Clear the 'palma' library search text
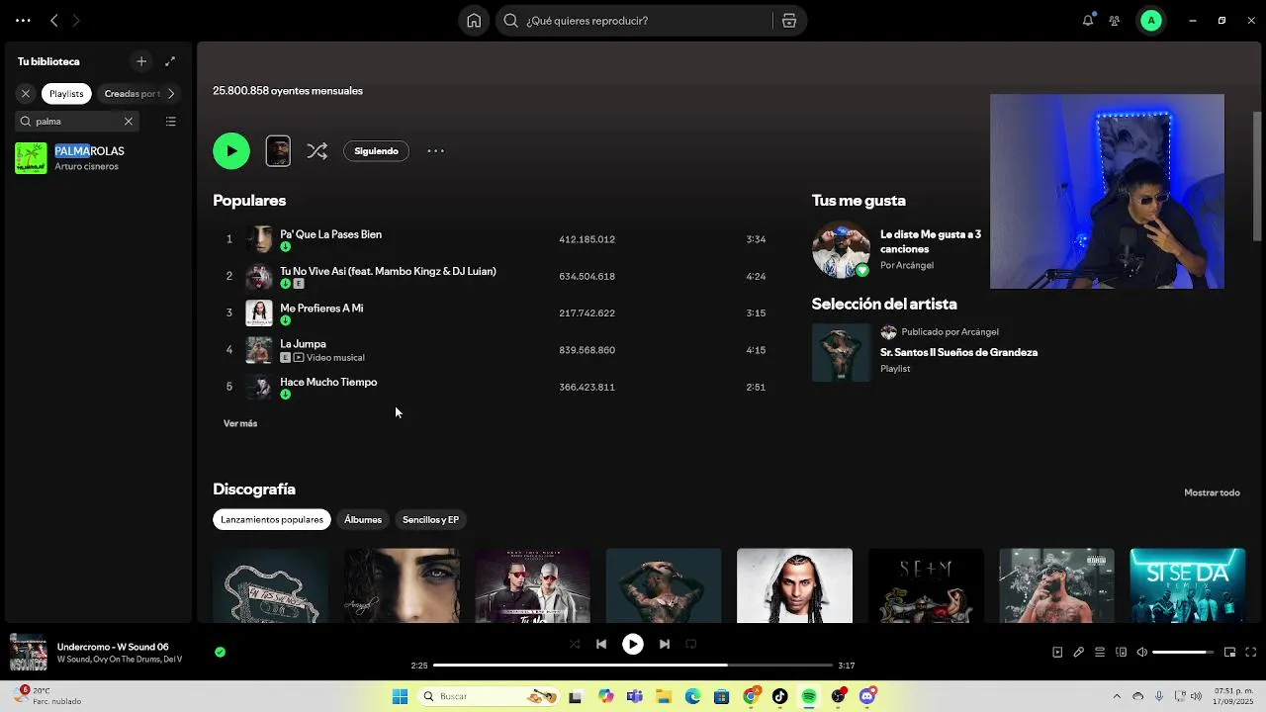Screen dimensions: 1266x712 coord(129,121)
